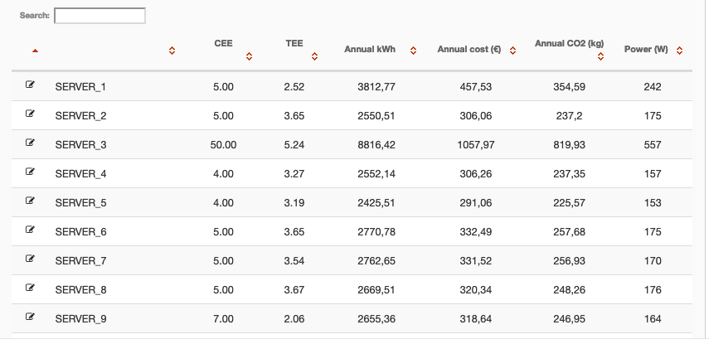Click the edit icon for SERVER_1
Image resolution: width=709 pixels, height=344 pixels.
[30, 84]
